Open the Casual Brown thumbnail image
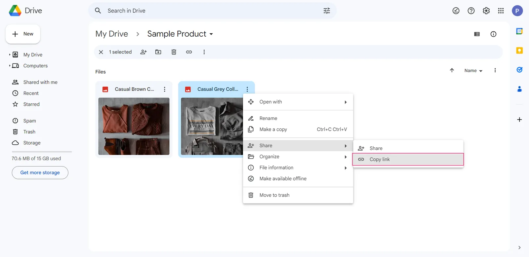The image size is (529, 257). point(134,126)
